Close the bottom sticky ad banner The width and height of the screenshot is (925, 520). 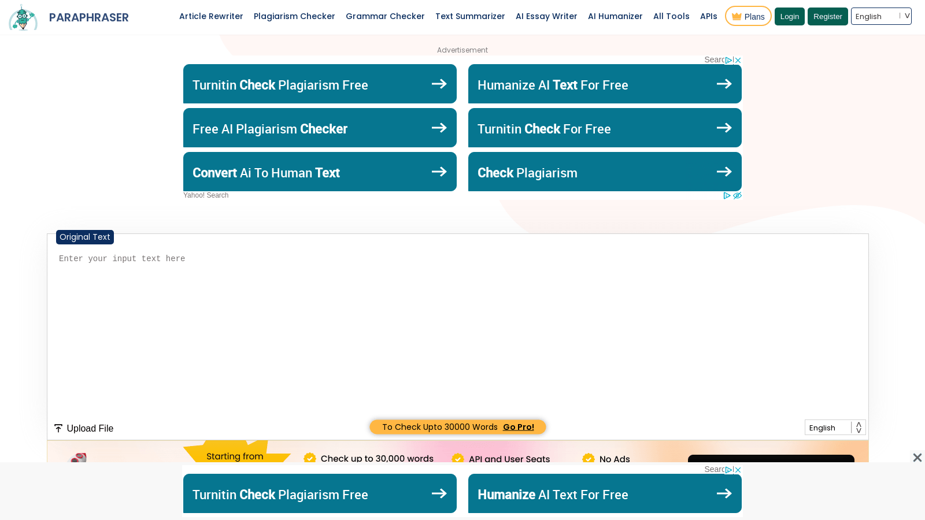coord(917,458)
